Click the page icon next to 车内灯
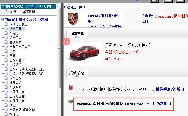This screenshot has height=116, width=188. pos(6,33)
